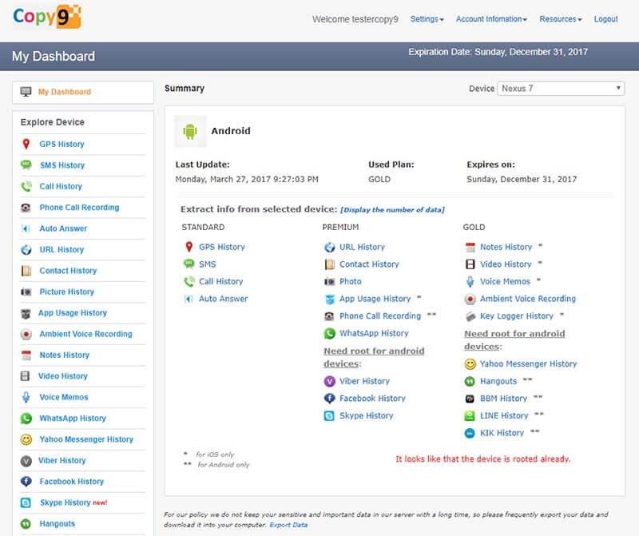This screenshot has width=639, height=536.
Task: Click the Skype History icon in sidebar
Action: tap(26, 502)
